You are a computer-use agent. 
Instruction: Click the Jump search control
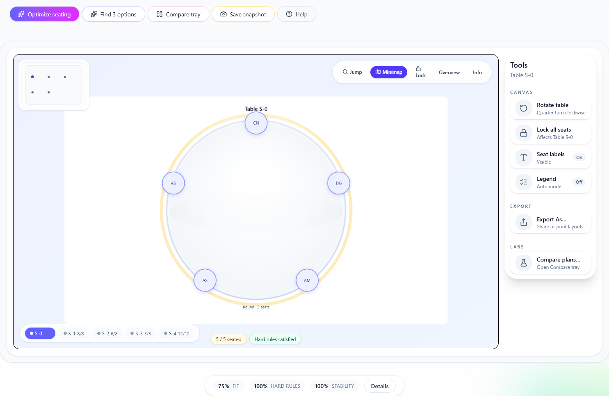pos(352,72)
